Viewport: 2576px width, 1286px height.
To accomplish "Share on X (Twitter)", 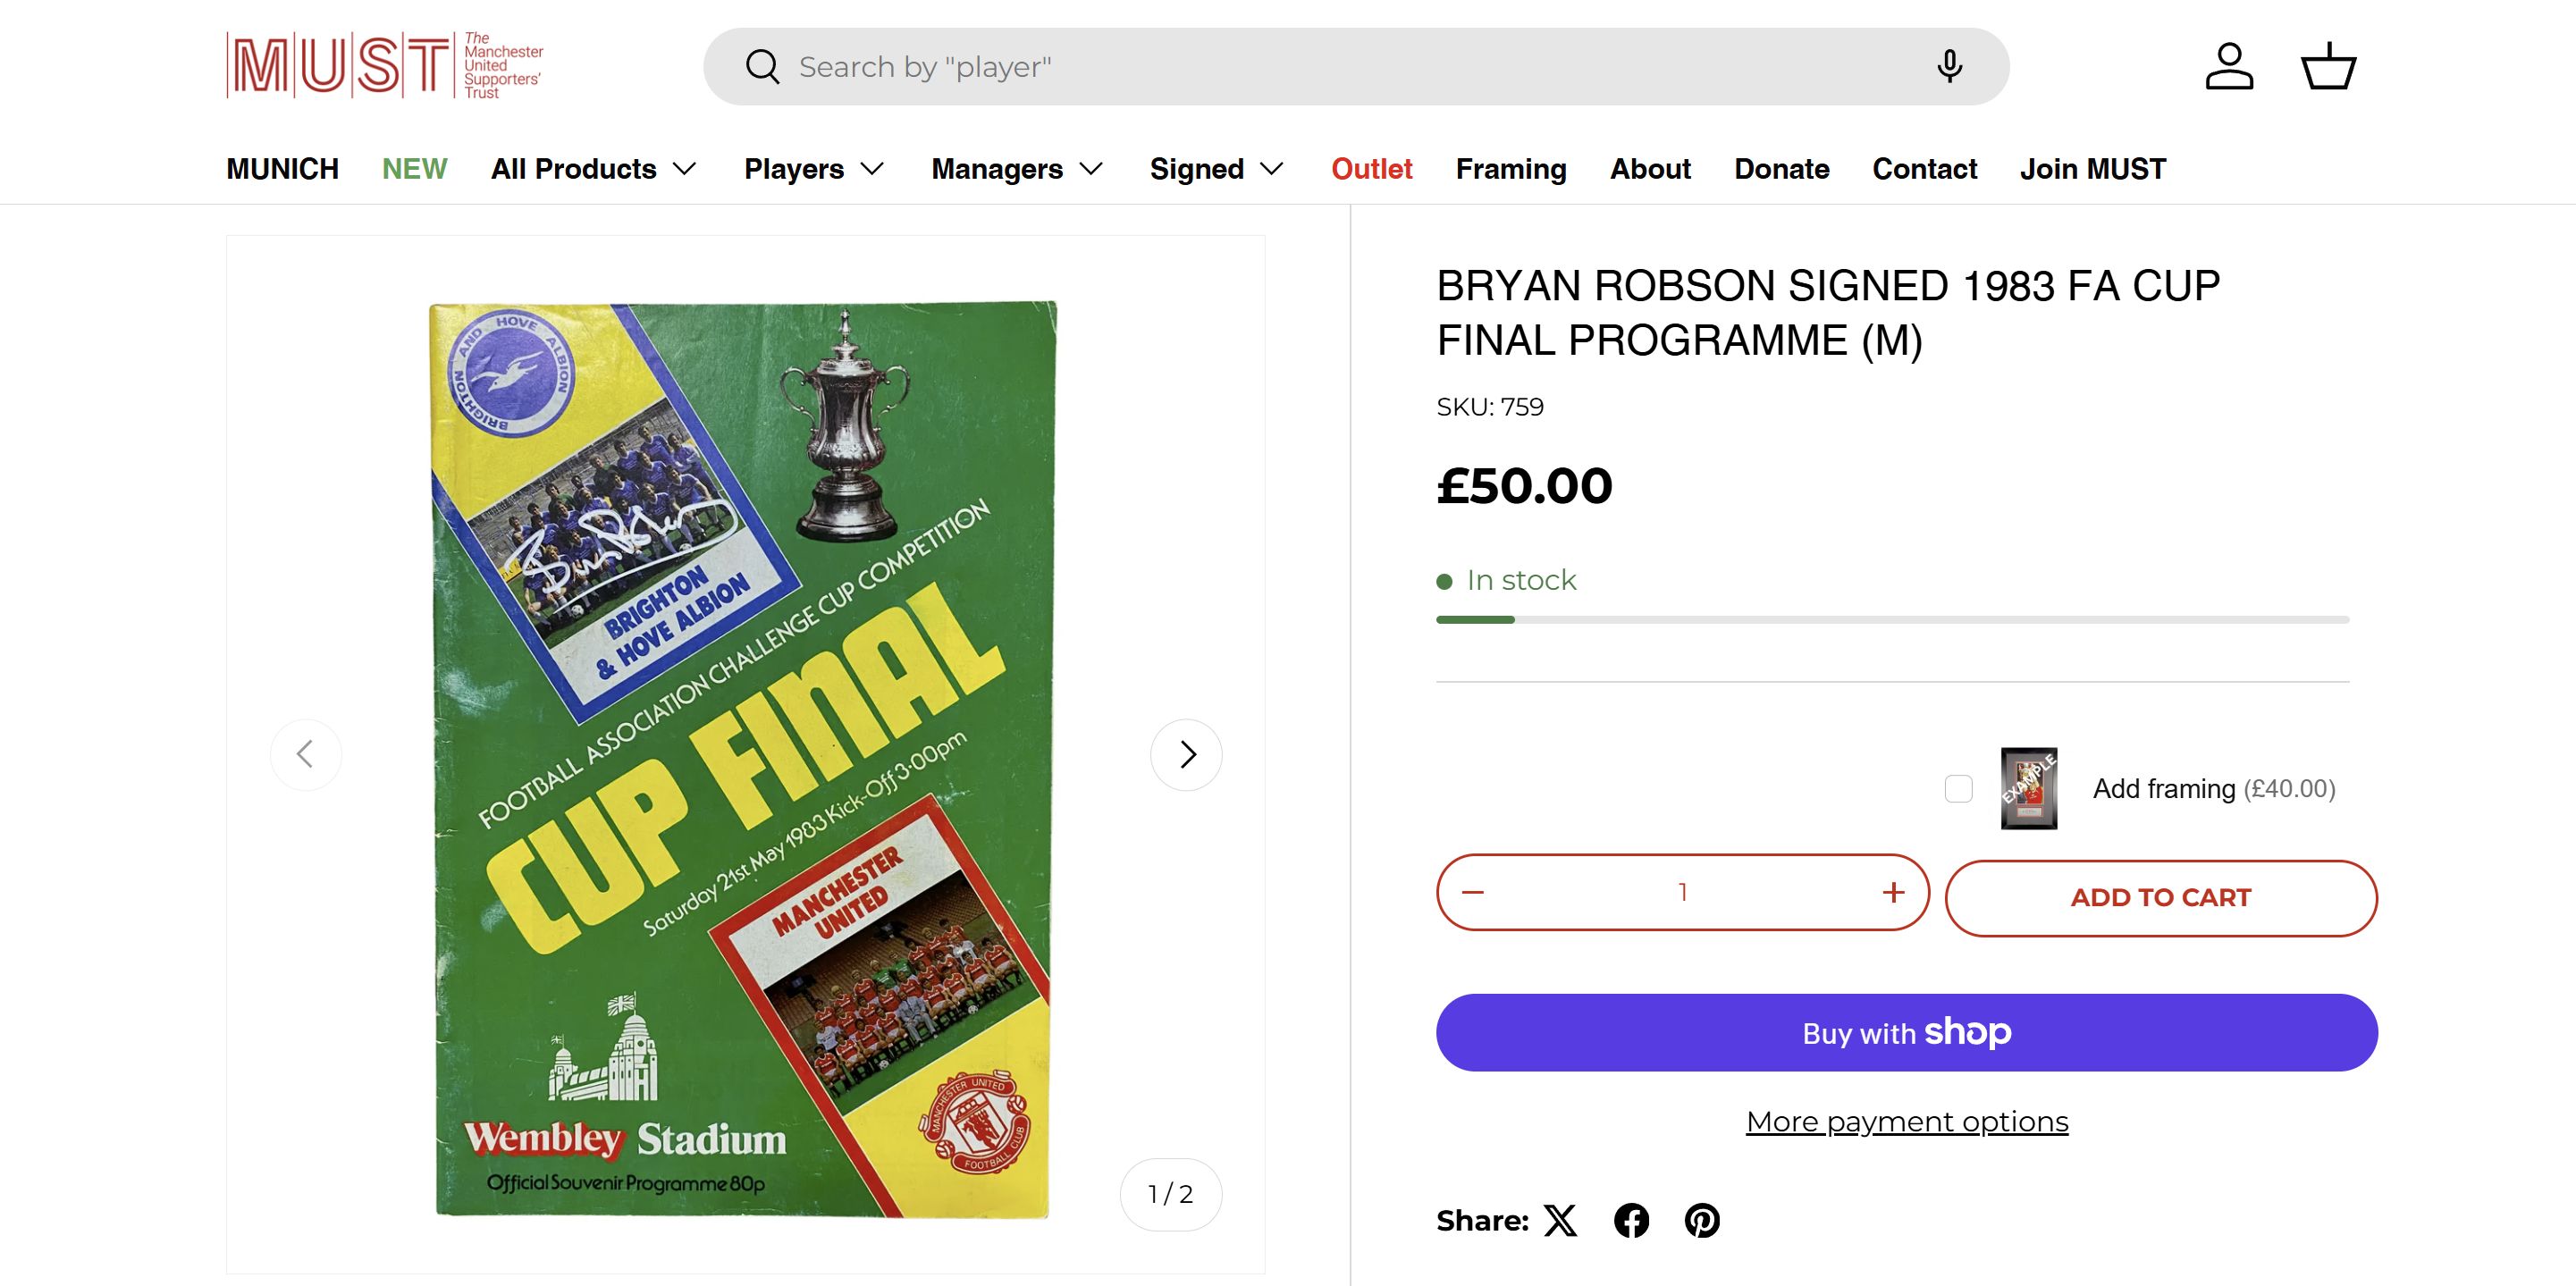I will 1560,1220.
